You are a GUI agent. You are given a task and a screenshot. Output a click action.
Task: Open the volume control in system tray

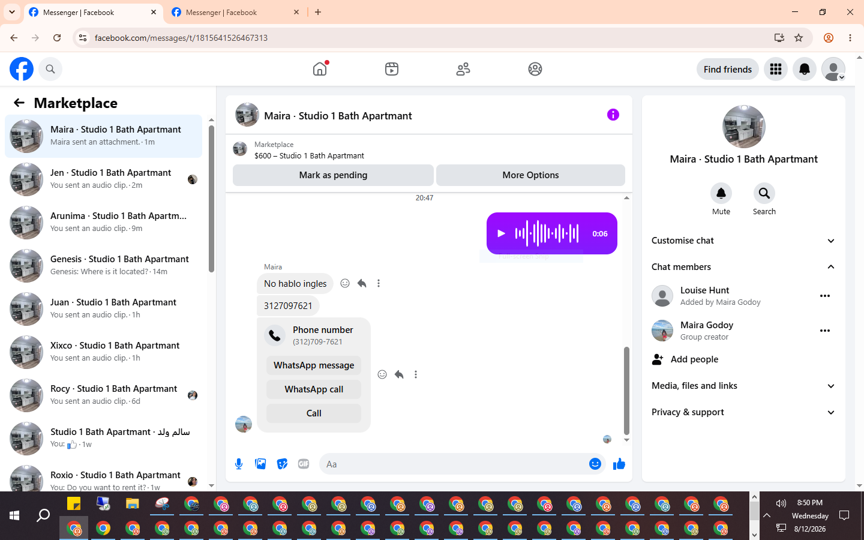tap(781, 503)
